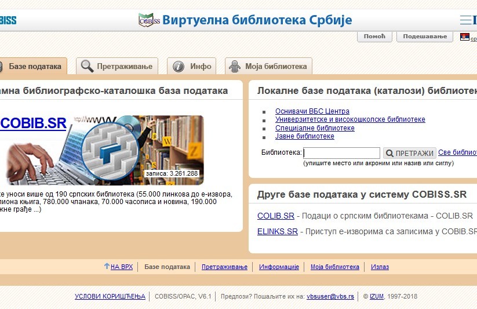Focus the Библиотека text input field
The width and height of the screenshot is (477, 309).
(341, 153)
